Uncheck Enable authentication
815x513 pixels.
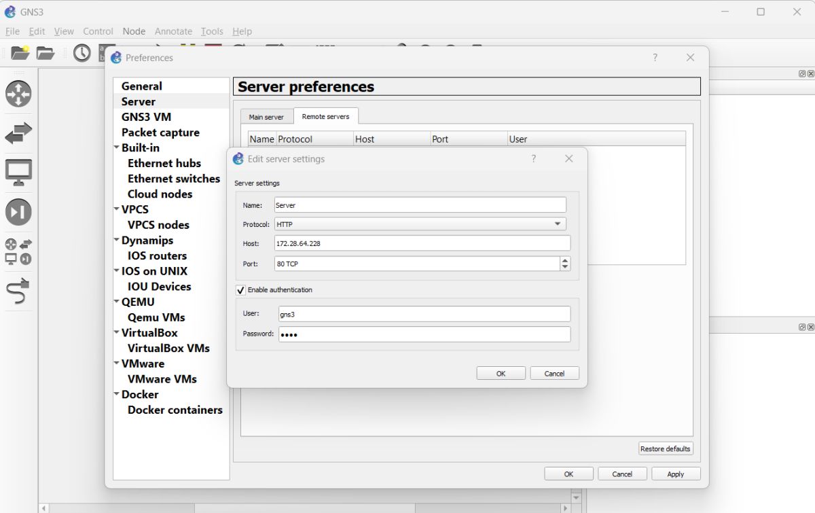[240, 290]
